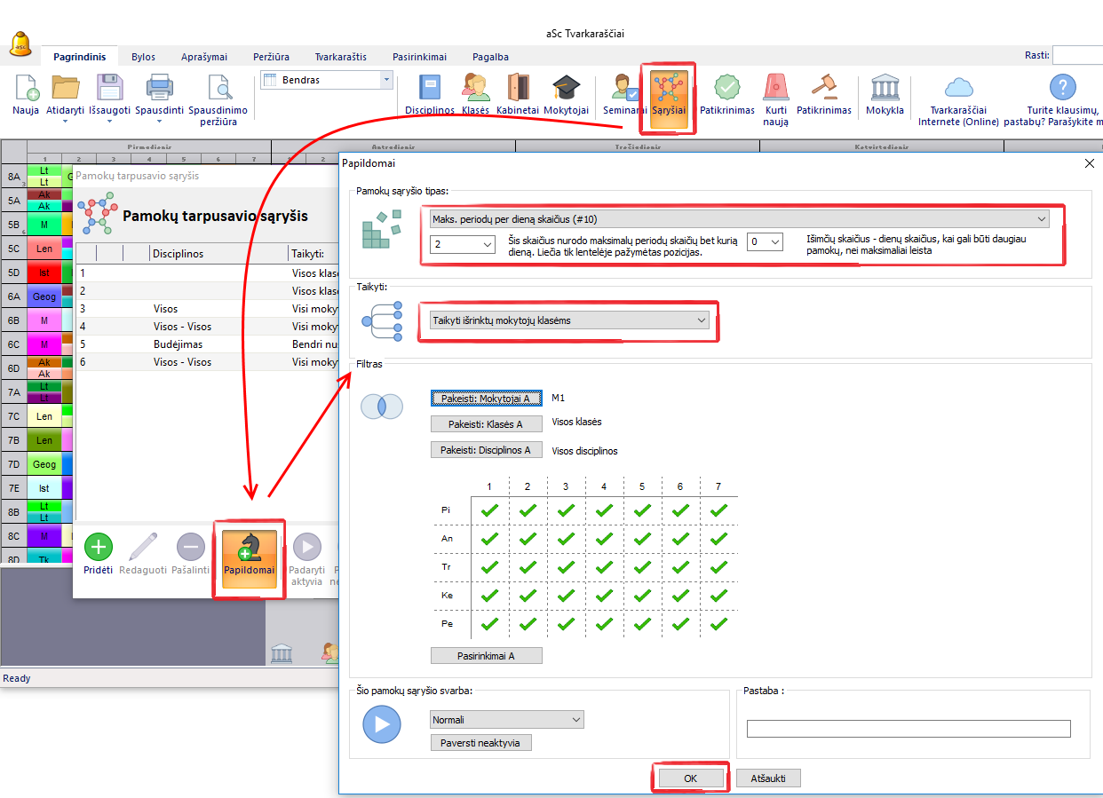Click the Disciplinos book icon

click(x=430, y=88)
